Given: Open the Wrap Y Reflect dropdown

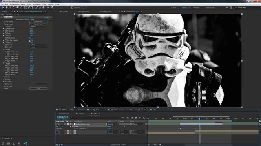Looking at the screenshot, I should (x=38, y=47).
